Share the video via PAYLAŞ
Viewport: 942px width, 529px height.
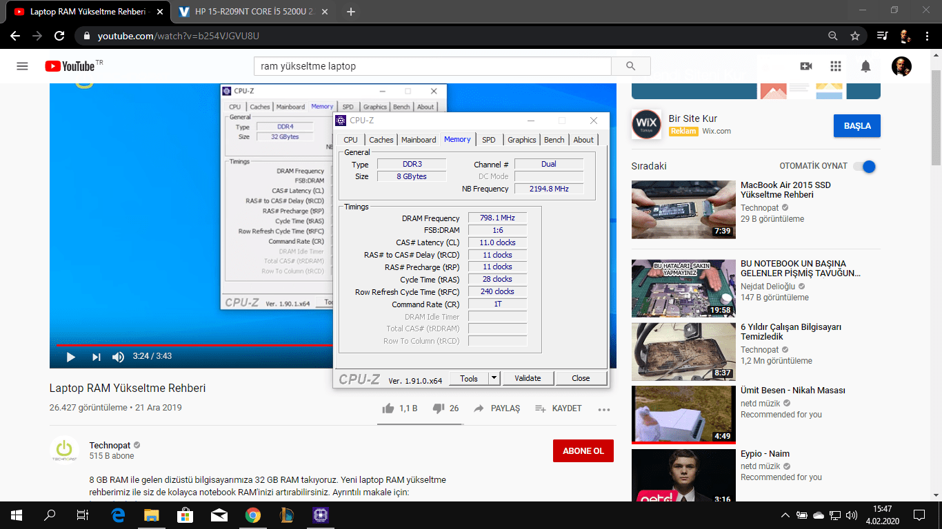pyautogui.click(x=497, y=408)
